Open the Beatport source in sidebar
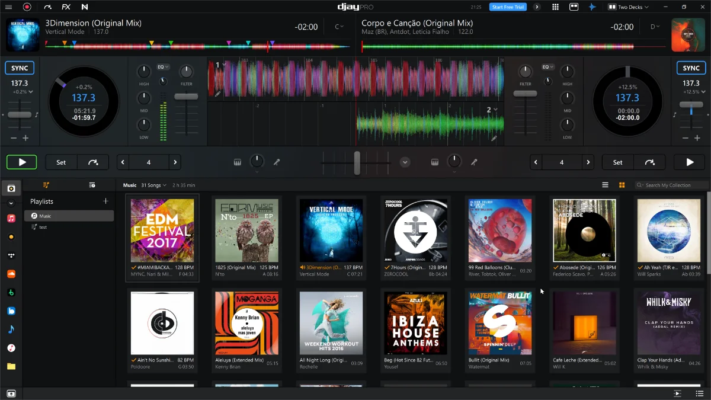 11,292
